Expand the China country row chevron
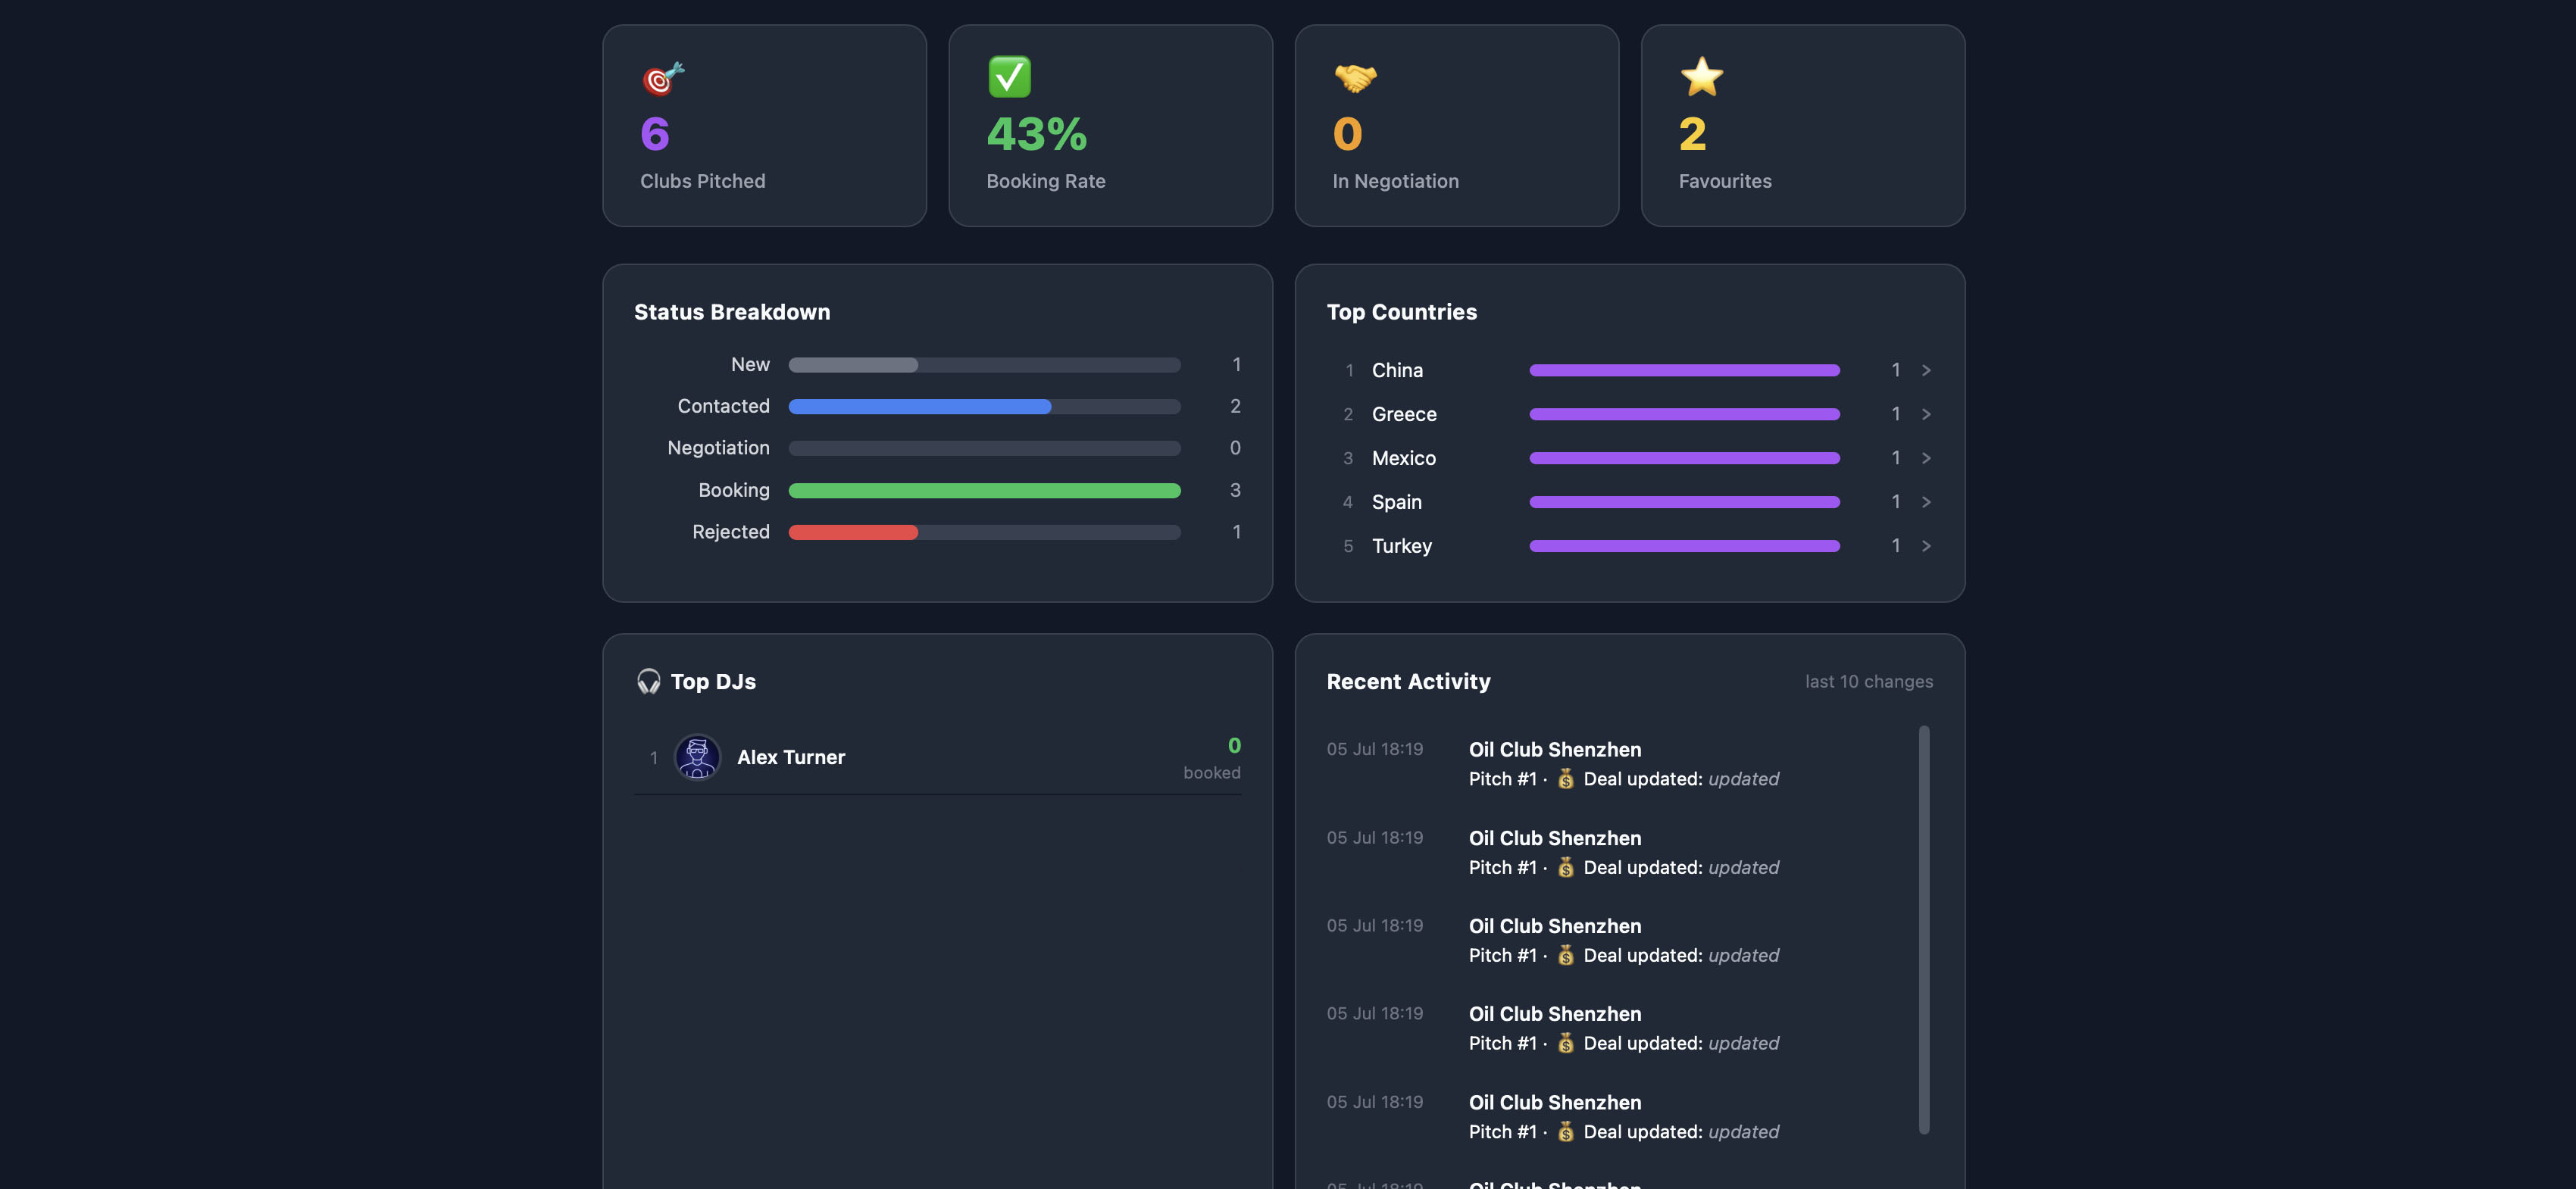This screenshot has height=1189, width=2576. [x=1926, y=370]
